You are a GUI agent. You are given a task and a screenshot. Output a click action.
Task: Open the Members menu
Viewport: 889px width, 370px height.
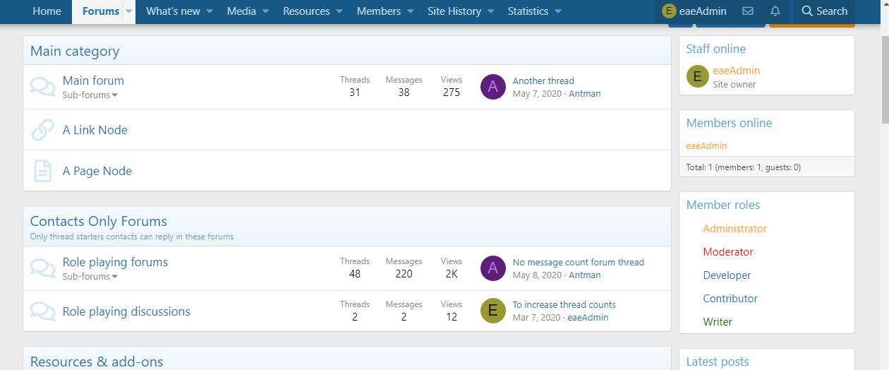[x=378, y=11]
